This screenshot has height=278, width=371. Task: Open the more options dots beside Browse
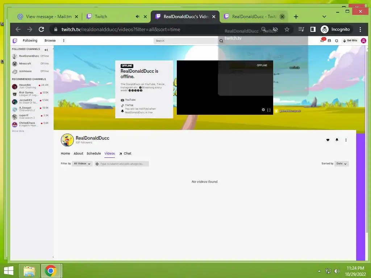64,41
